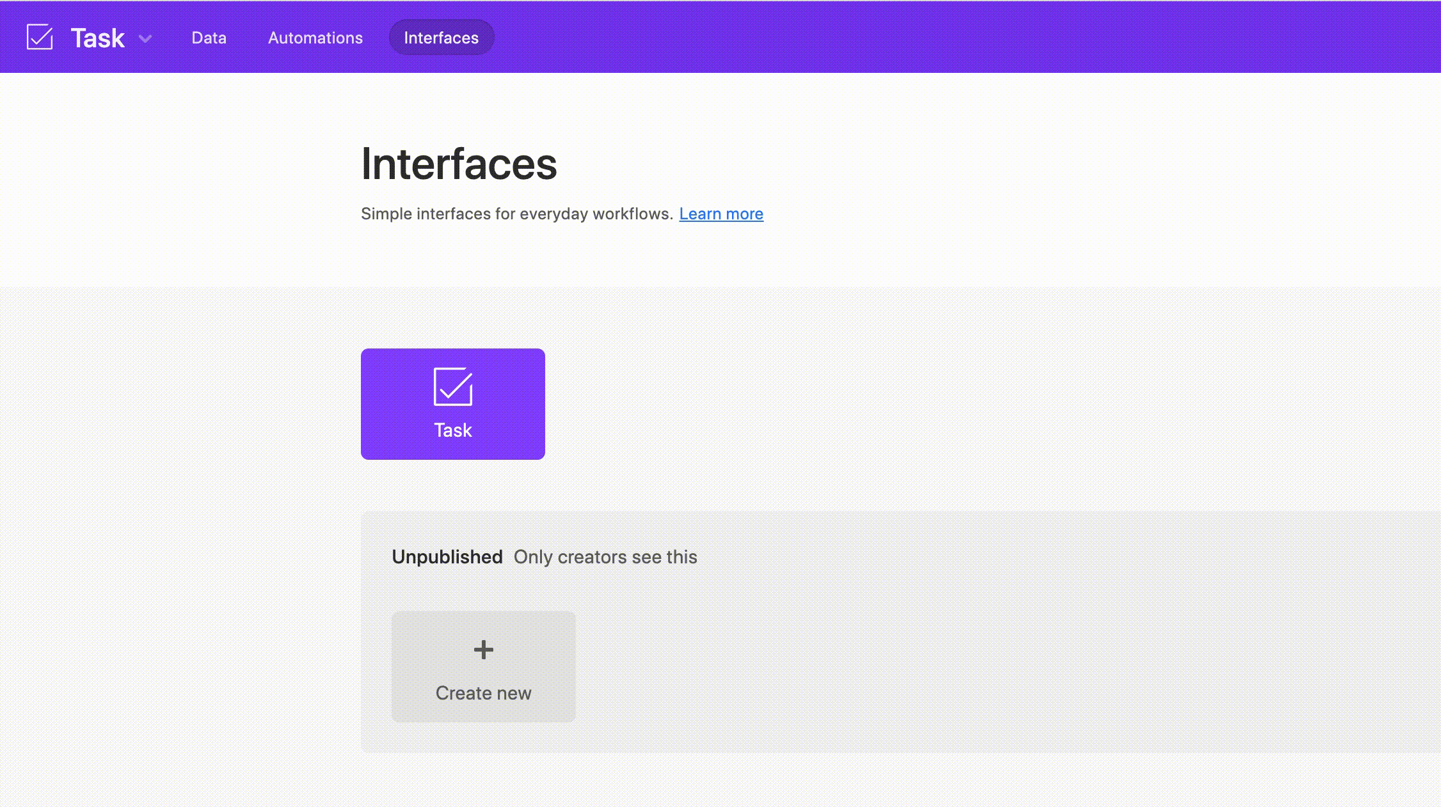Click the Only creators see this note
1441x807 pixels.
(605, 557)
